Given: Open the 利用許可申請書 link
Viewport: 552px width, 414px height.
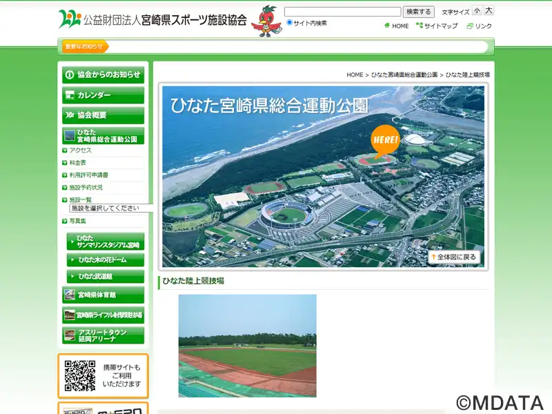Looking at the screenshot, I should coord(89,175).
